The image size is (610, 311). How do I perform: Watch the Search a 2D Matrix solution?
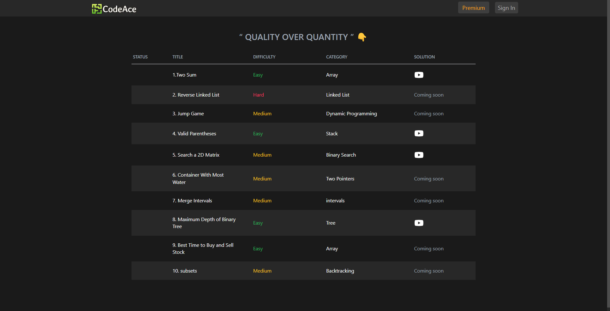point(419,155)
